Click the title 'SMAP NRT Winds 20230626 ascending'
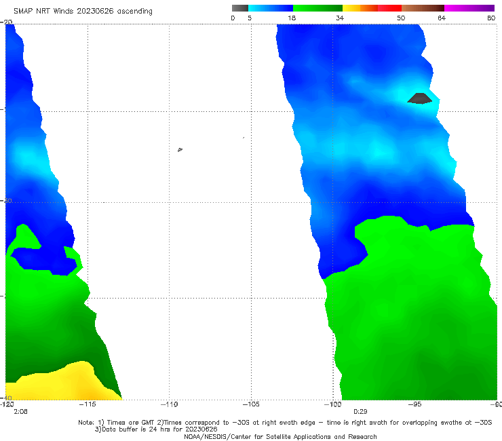The image size is (502, 441). 83,12
